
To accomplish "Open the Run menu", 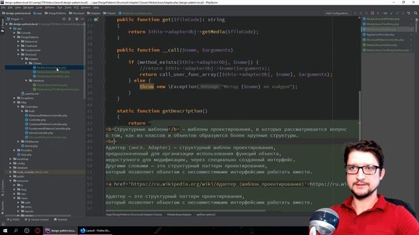I will 60,8.
